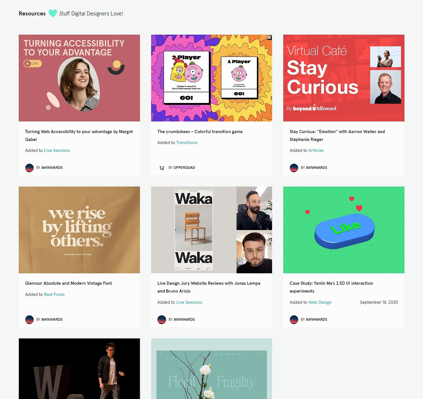The image size is (423, 399).
Task: Open the green Like button case study thumbnail
Action: coord(344,230)
